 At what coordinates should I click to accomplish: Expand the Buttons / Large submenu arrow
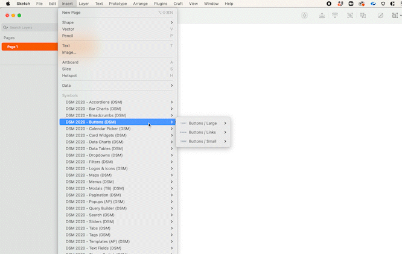(225, 123)
